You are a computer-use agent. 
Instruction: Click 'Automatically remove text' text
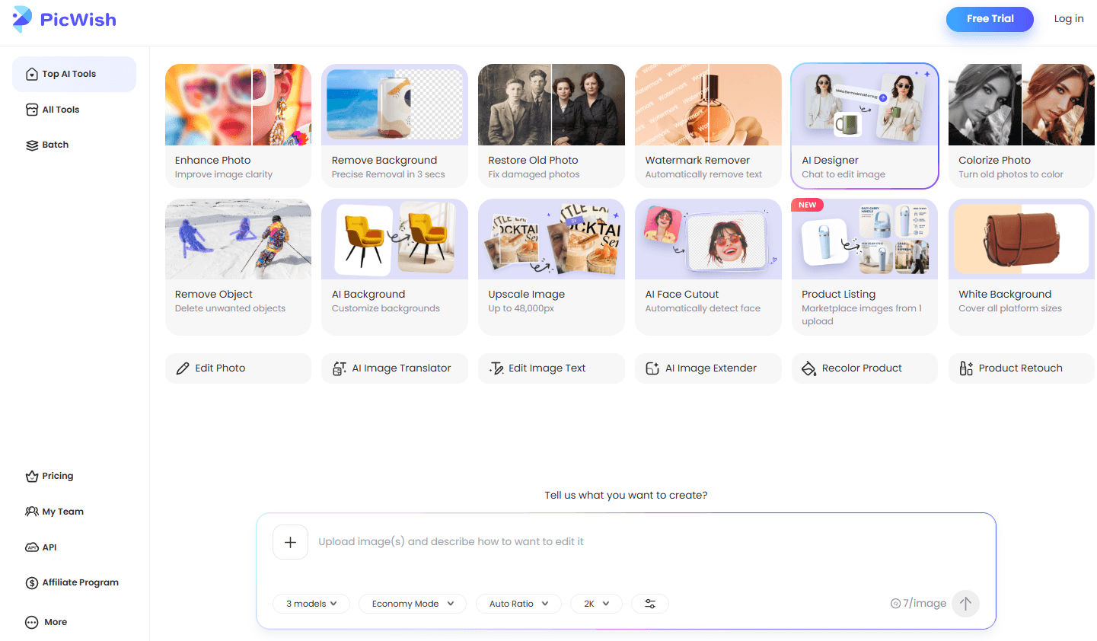tap(703, 174)
